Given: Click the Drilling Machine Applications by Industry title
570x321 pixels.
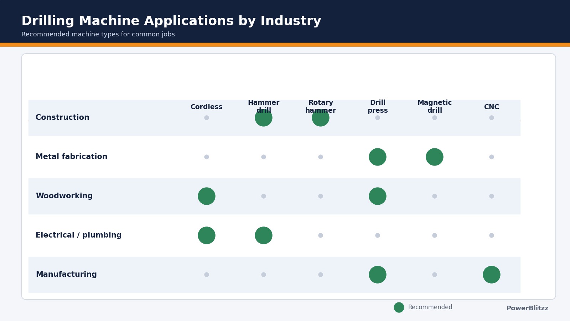Looking at the screenshot, I should pyautogui.click(x=171, y=21).
